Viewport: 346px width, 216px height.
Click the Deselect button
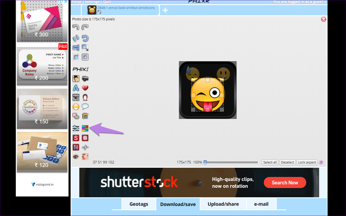(x=287, y=162)
